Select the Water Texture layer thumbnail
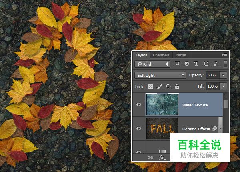Image resolution: width=240 pixels, height=172 pixels. [x=162, y=105]
